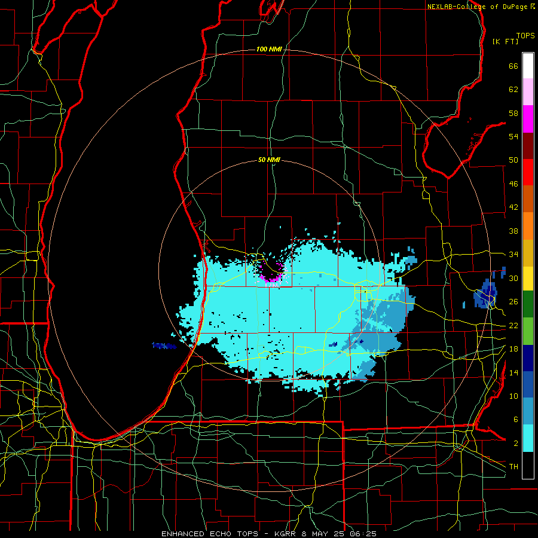Image resolution: width=538 pixels, height=538 pixels.
Task: Click the legend value 50
Action: pos(513,160)
